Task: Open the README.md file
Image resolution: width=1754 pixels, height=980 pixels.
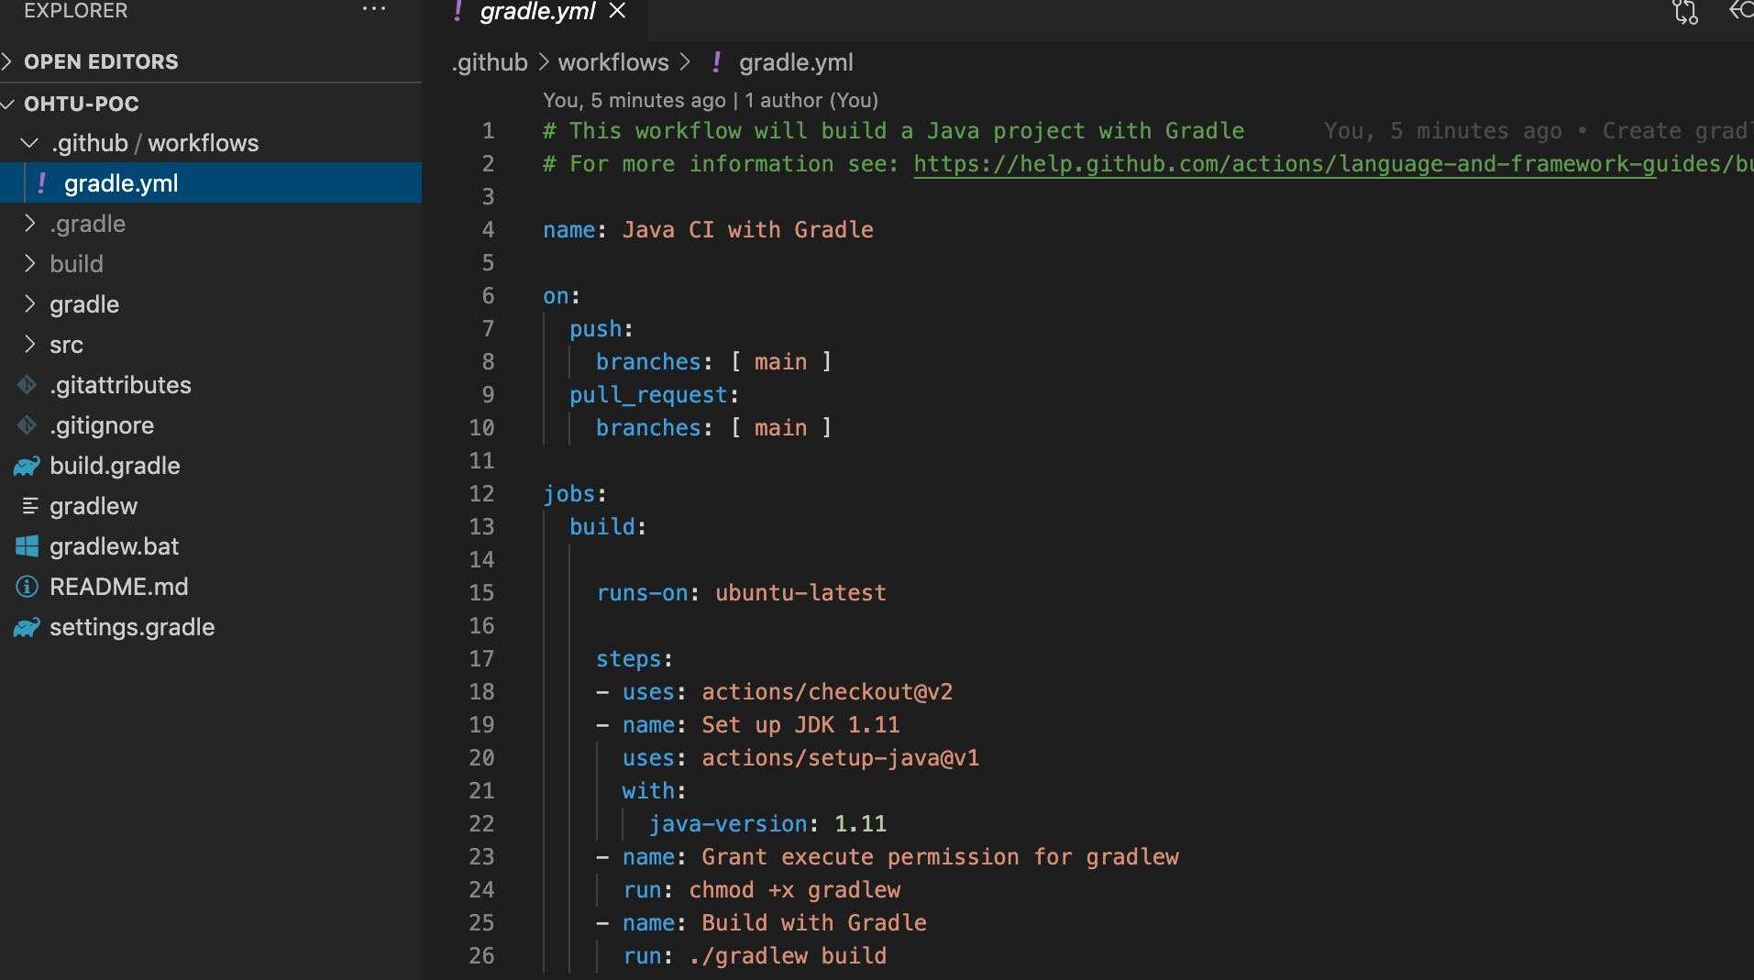Action: click(211, 587)
